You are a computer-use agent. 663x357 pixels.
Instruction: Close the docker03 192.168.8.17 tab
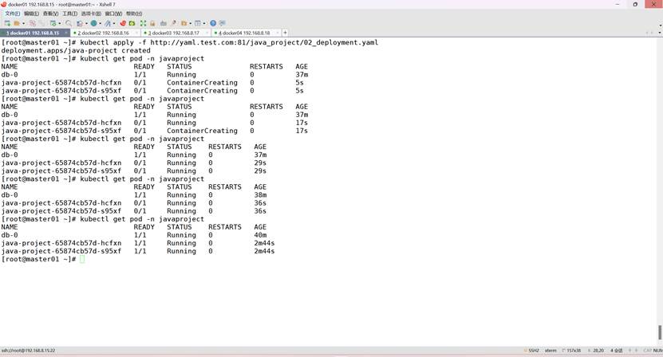(207, 33)
